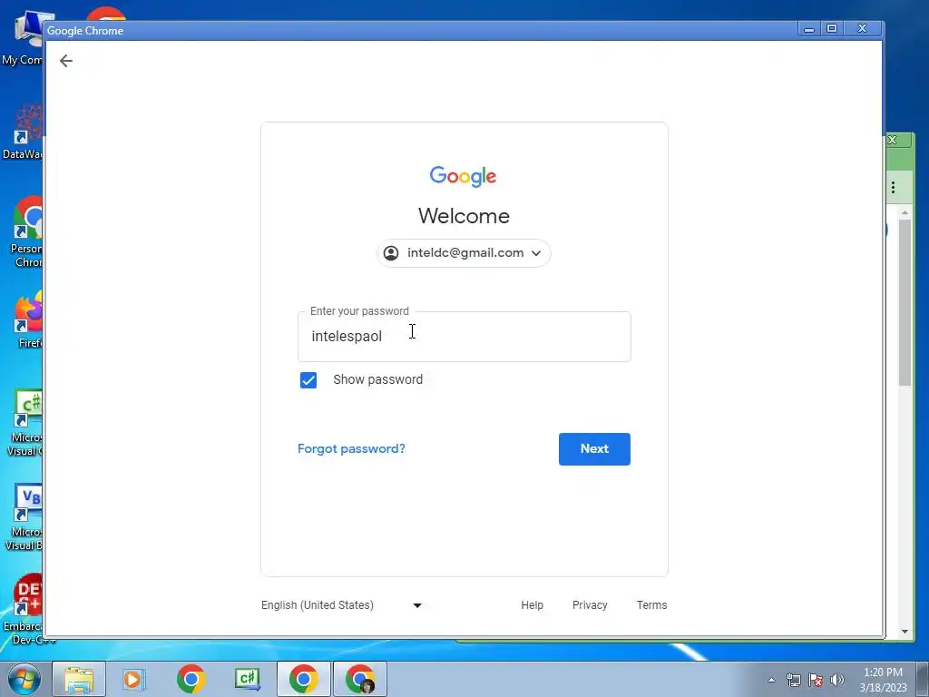Launch the media player from the taskbar
The width and height of the screenshot is (929, 697).
pyautogui.click(x=133, y=679)
